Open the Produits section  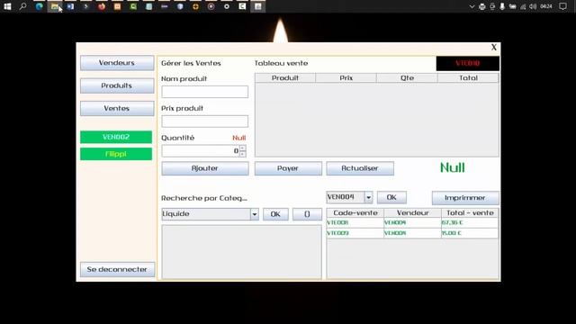point(117,85)
